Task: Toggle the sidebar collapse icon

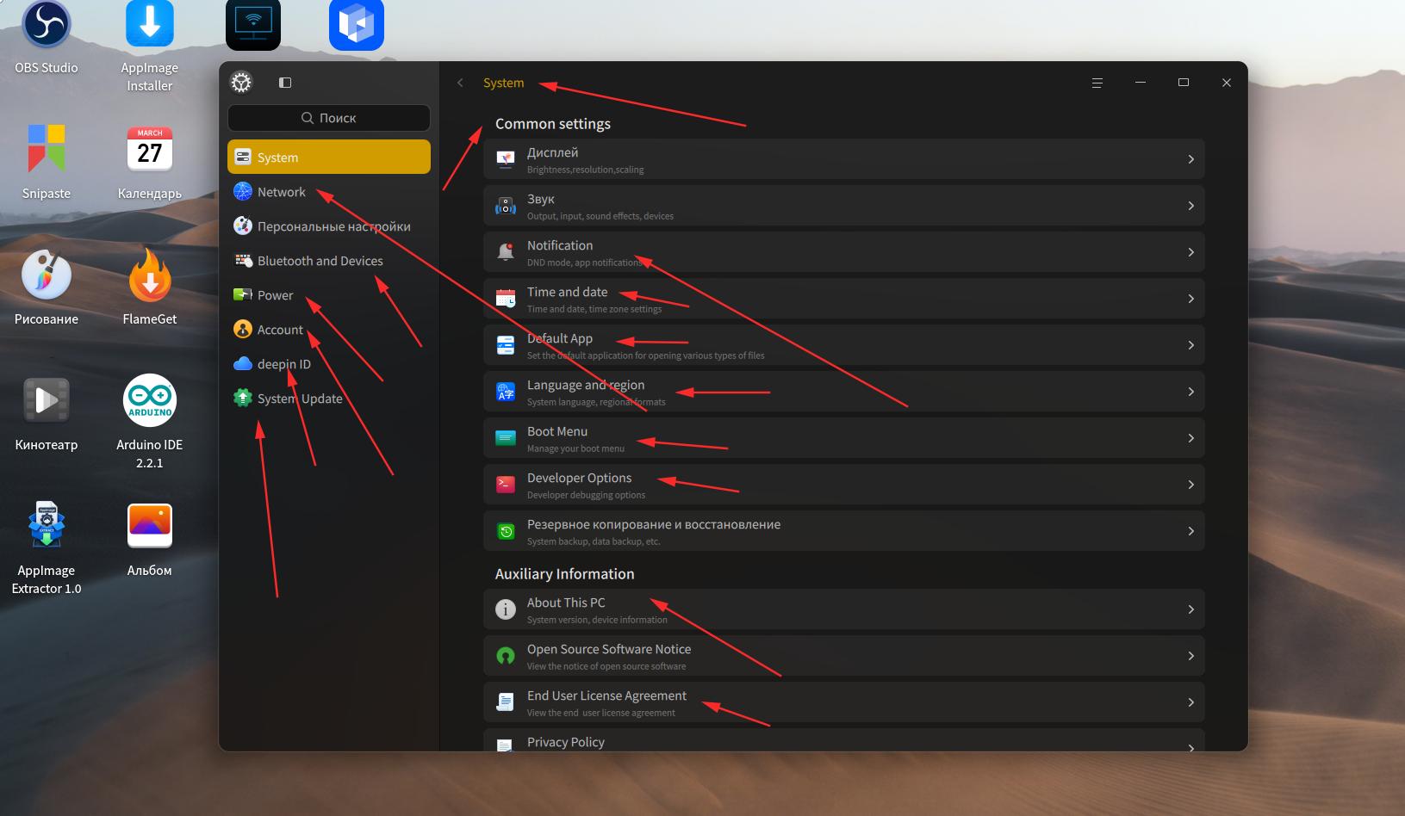Action: pyautogui.click(x=285, y=83)
